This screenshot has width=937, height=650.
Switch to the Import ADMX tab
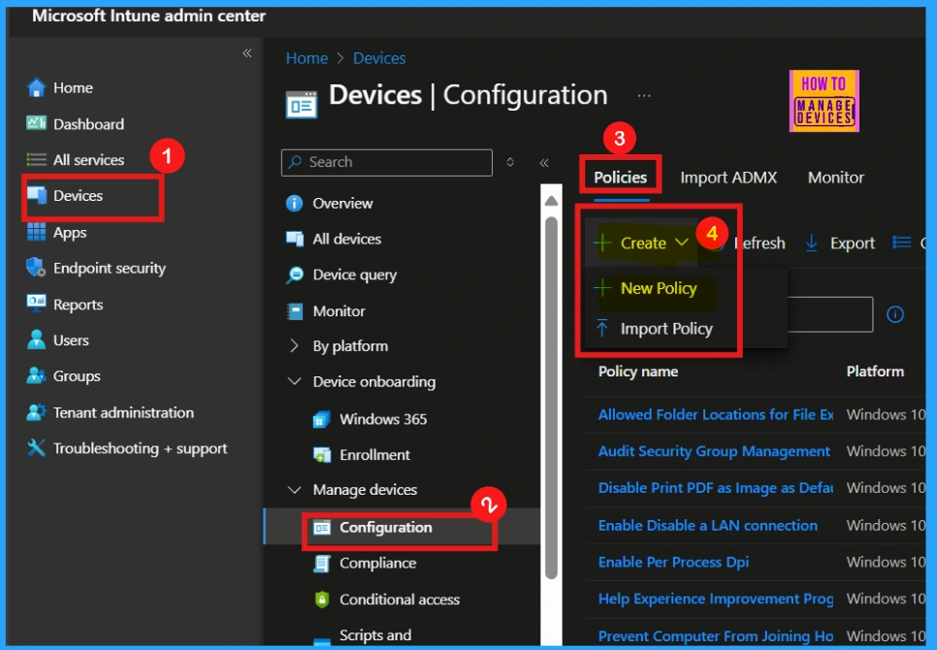pyautogui.click(x=728, y=178)
